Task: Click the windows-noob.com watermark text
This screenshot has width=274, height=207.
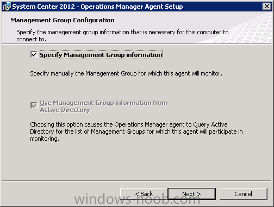Action: pyautogui.click(x=137, y=199)
